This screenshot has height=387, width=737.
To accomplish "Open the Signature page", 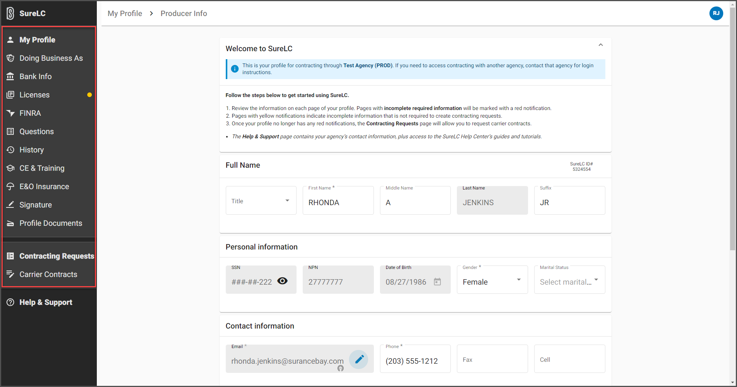I will [x=49, y=205].
